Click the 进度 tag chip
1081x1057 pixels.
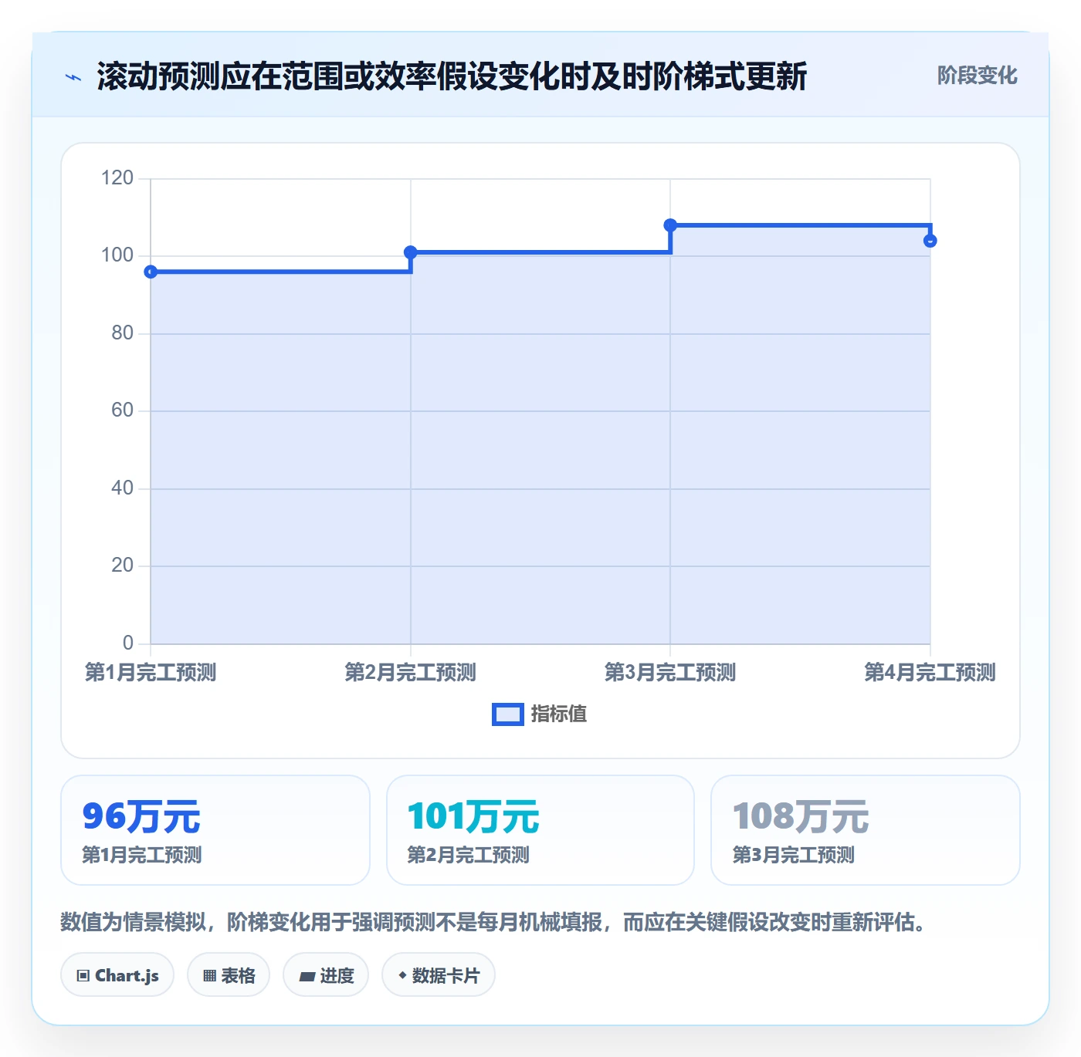326,975
